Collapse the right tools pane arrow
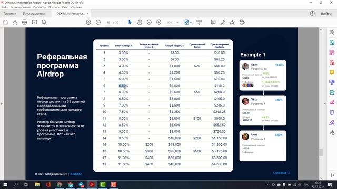The image size is (337, 189). click(325, 104)
